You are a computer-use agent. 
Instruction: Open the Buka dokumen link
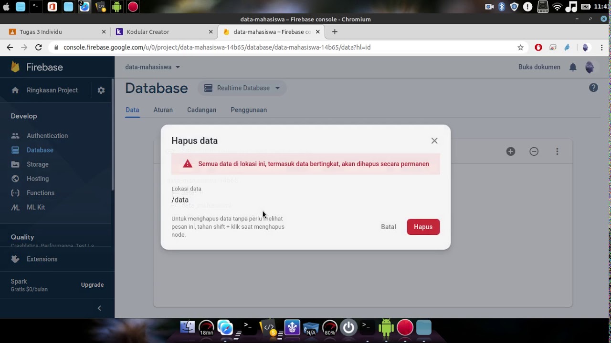(x=539, y=67)
